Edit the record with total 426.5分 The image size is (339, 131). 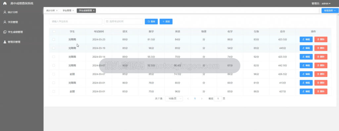click(306, 74)
